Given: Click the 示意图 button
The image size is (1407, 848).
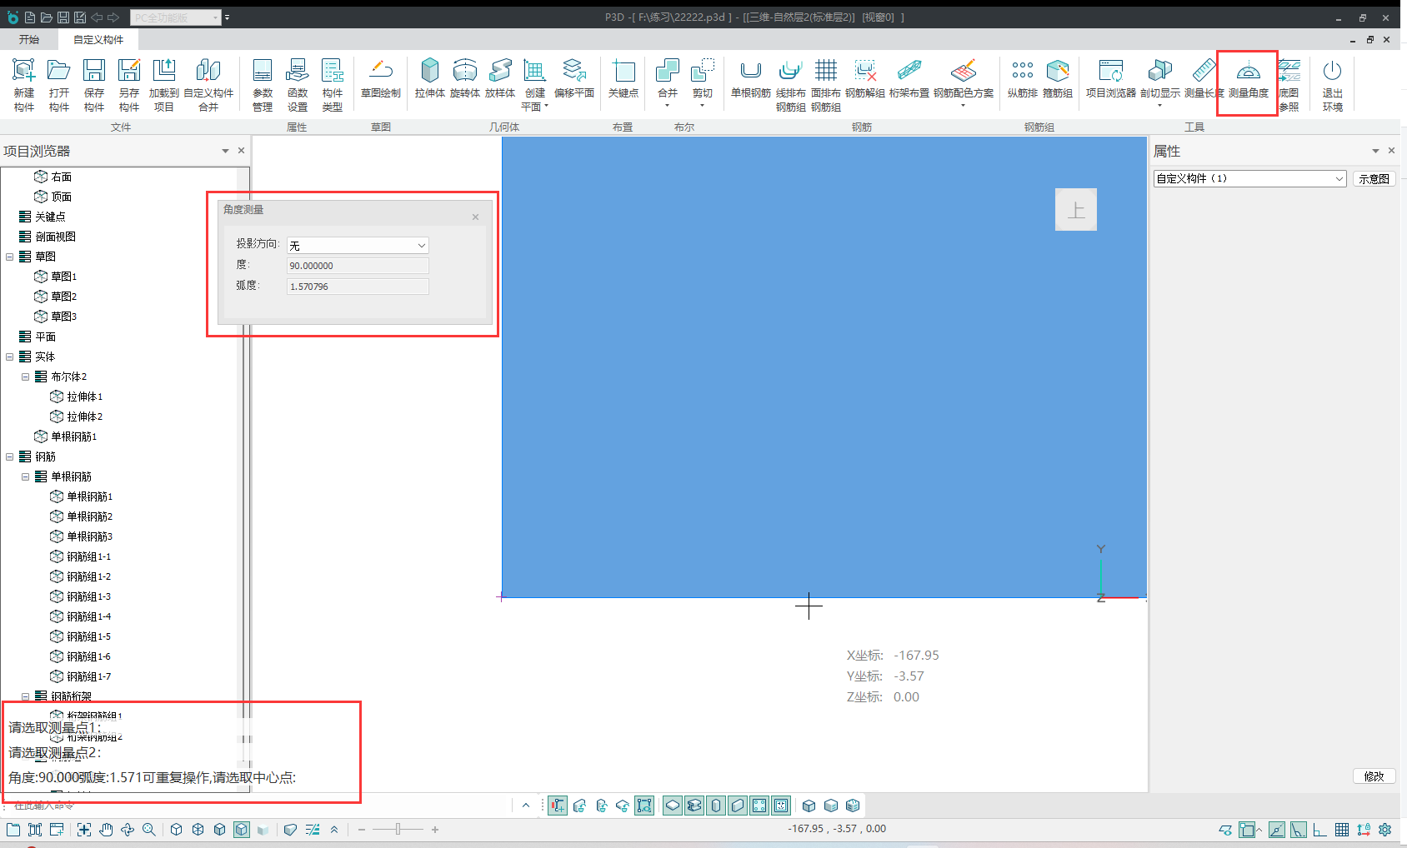Looking at the screenshot, I should click(x=1374, y=178).
